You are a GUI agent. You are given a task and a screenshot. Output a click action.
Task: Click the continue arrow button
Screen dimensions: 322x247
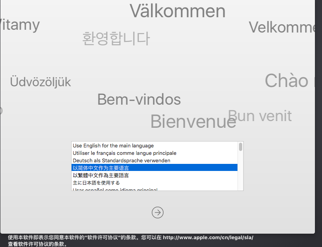point(158,212)
